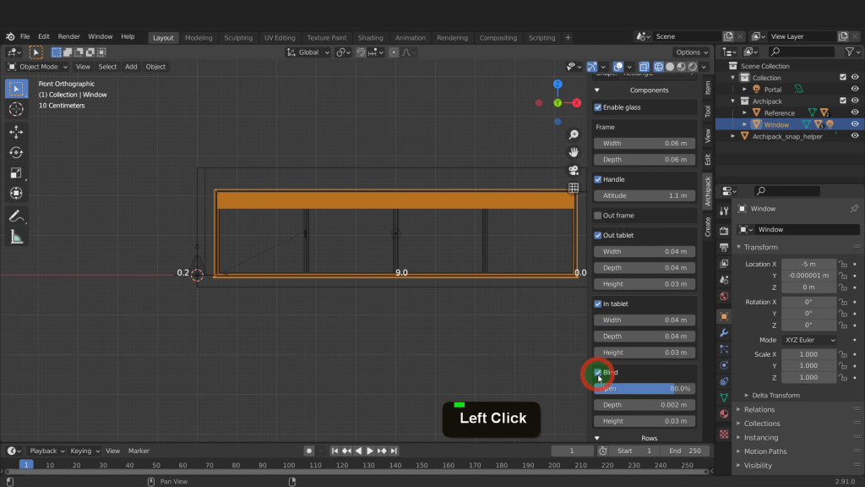Select the Rotate tool
The height and width of the screenshot is (487, 865).
click(x=16, y=152)
